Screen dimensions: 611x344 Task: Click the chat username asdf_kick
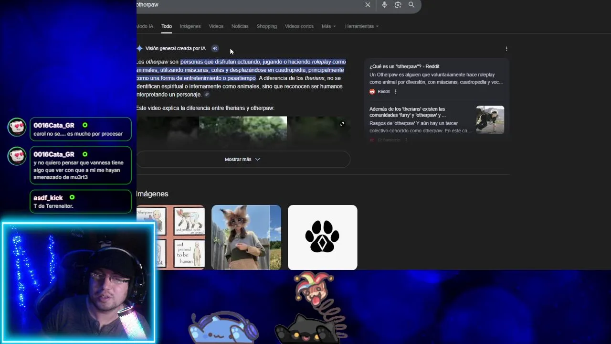click(x=48, y=197)
